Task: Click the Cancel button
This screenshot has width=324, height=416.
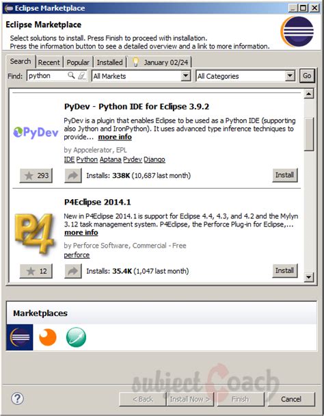Action: (291, 399)
